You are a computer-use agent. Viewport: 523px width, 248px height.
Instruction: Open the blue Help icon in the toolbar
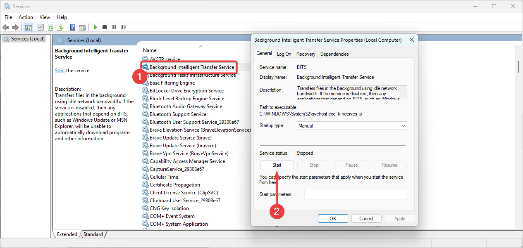point(72,27)
